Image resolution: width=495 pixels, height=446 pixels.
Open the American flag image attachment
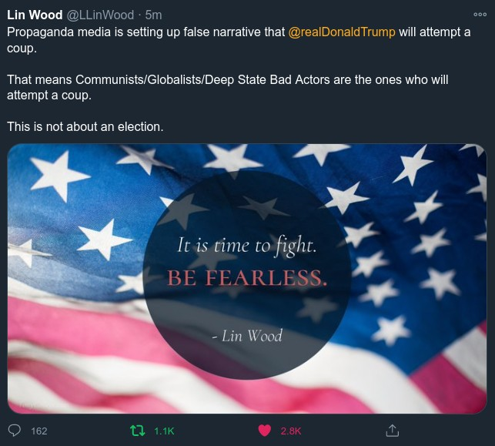pyautogui.click(x=247, y=279)
